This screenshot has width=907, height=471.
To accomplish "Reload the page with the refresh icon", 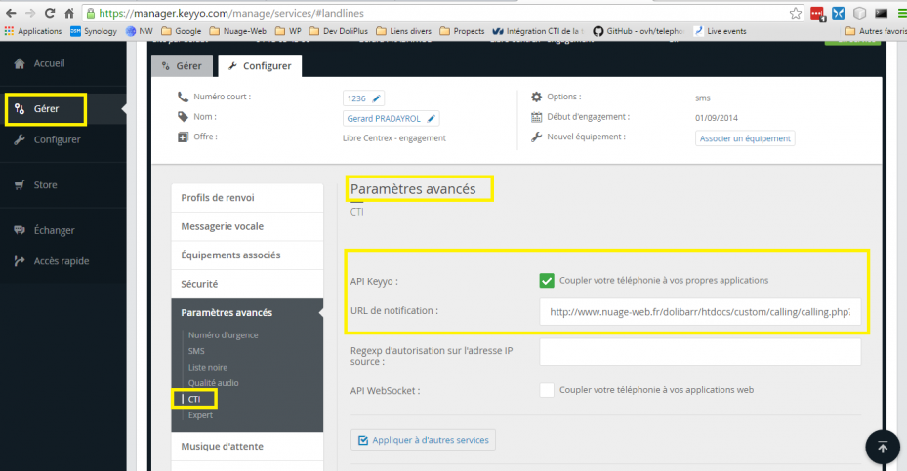I will point(50,13).
